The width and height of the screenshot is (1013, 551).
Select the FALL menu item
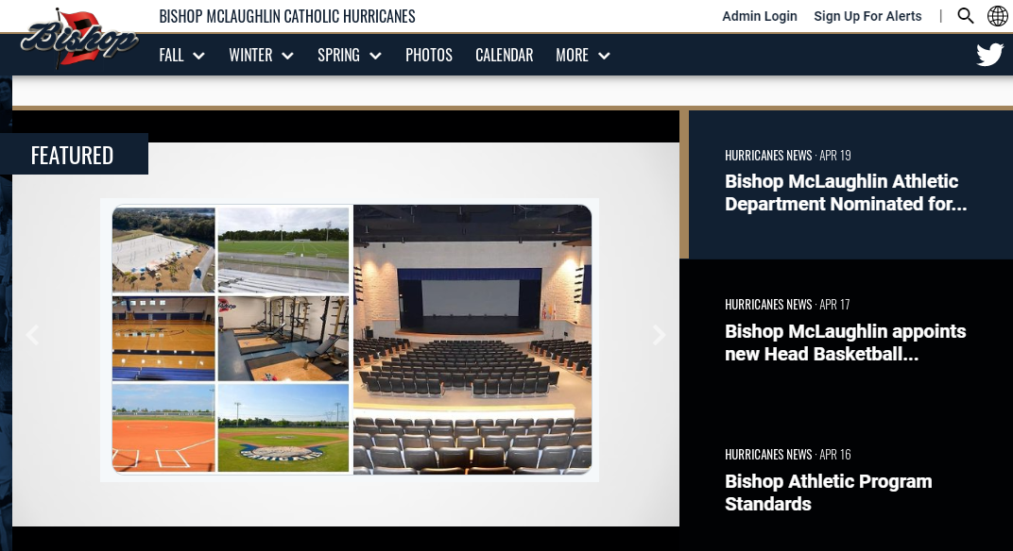[170, 55]
